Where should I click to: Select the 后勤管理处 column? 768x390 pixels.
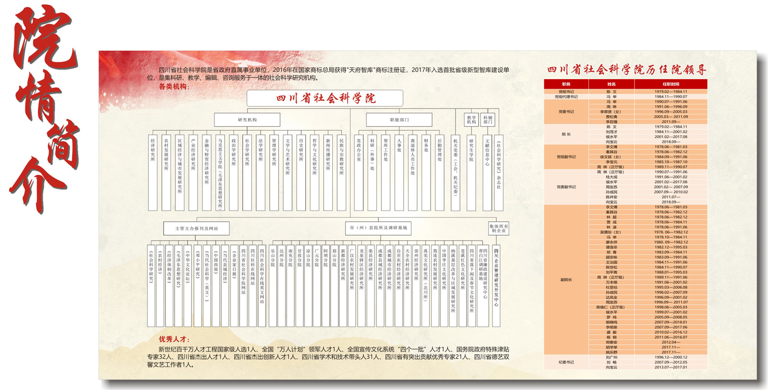[x=439, y=172]
